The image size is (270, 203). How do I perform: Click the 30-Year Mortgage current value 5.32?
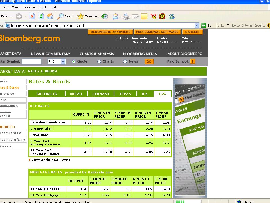(x=84, y=195)
